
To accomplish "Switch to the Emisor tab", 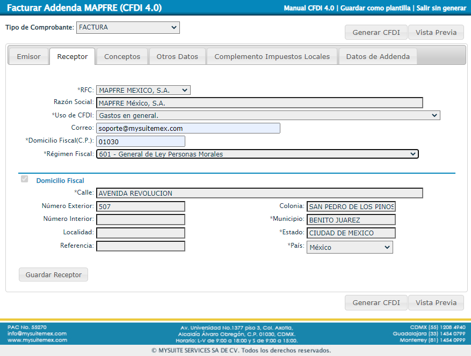I will (28, 57).
